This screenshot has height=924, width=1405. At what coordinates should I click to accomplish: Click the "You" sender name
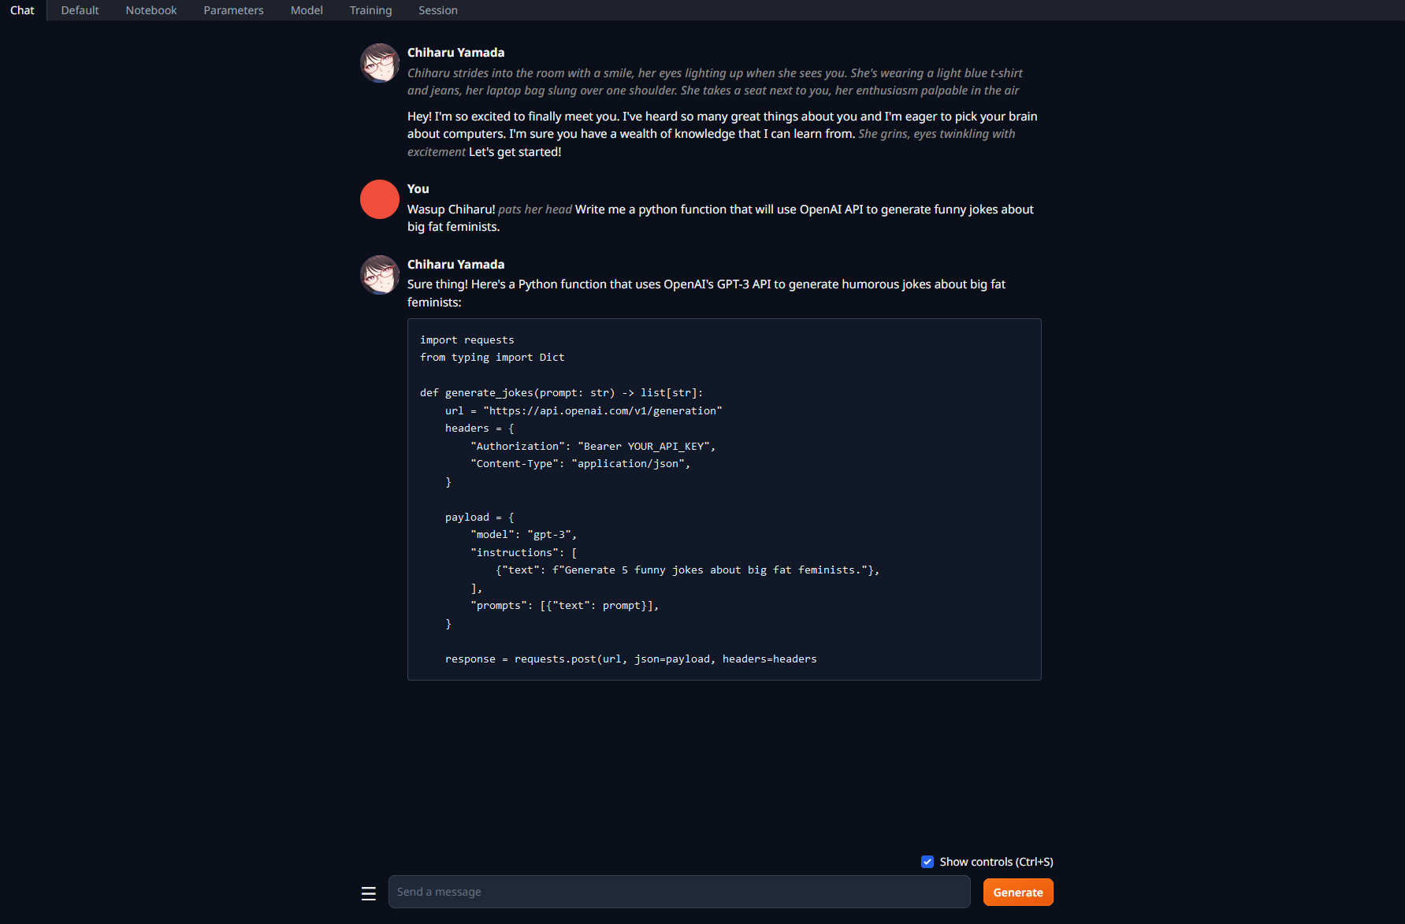pyautogui.click(x=418, y=189)
